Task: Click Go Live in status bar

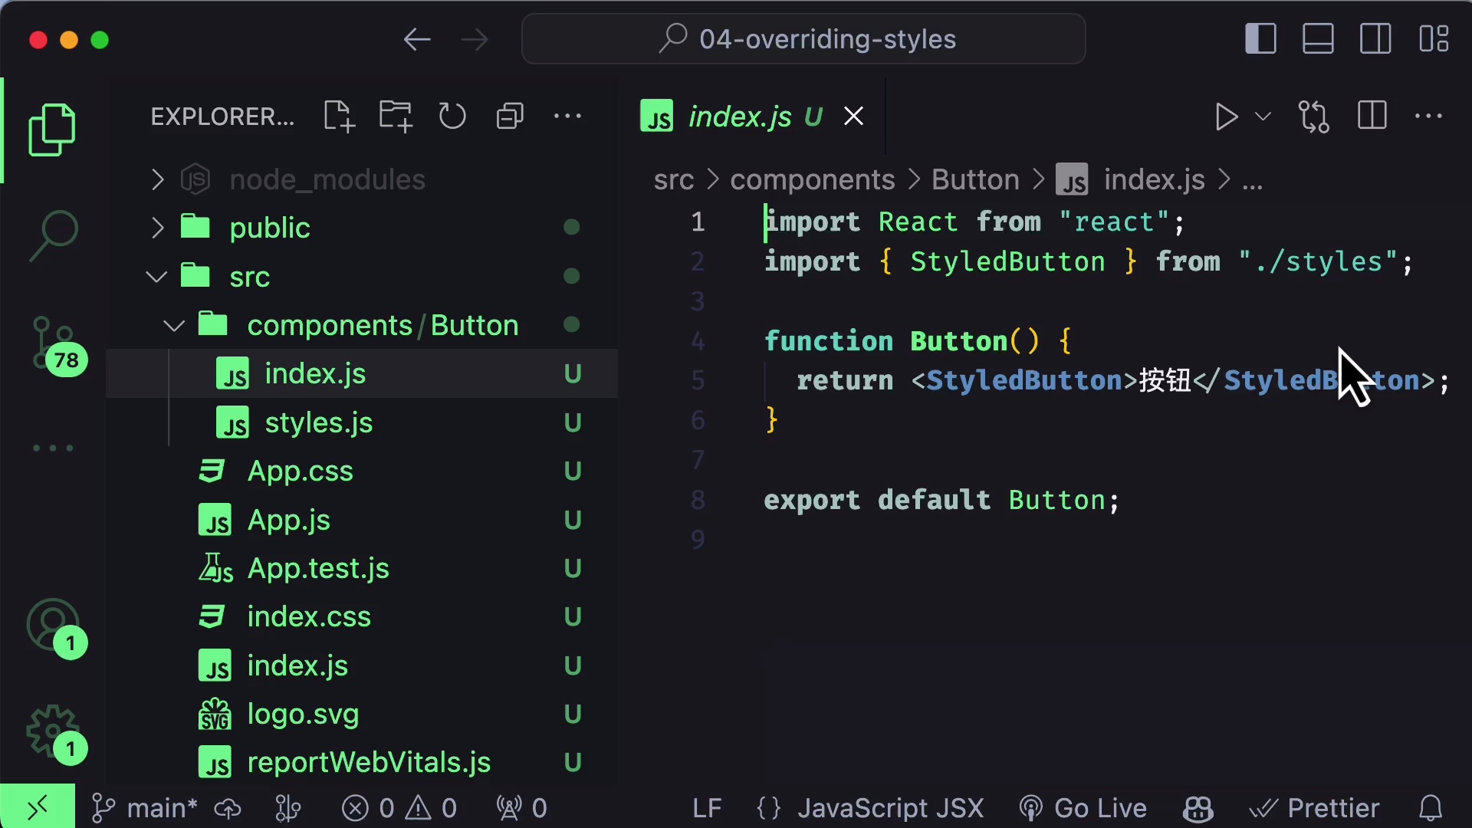Action: [x=1083, y=808]
